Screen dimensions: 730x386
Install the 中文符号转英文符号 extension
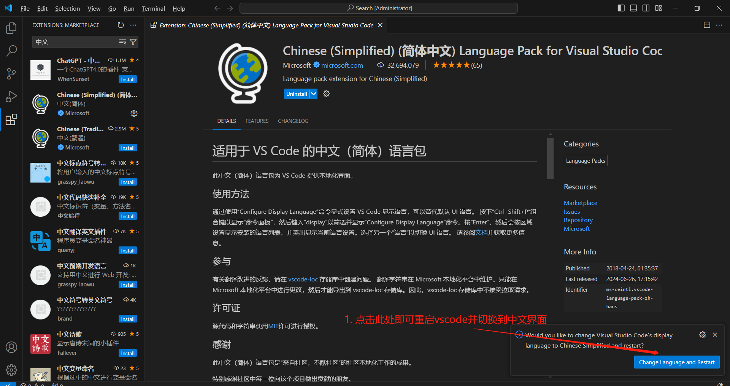[x=128, y=319]
